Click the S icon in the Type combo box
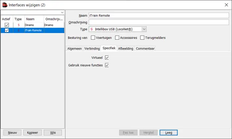This screenshot has height=139, width=232. tap(92, 29)
